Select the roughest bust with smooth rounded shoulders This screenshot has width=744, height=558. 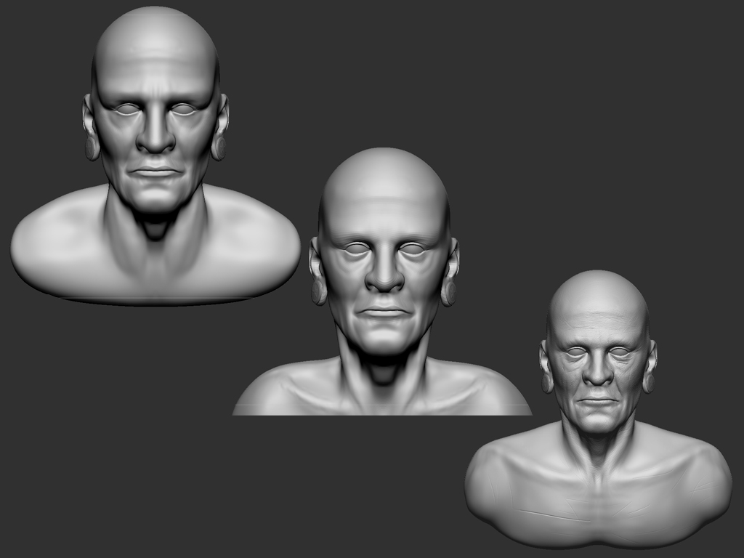(155, 155)
